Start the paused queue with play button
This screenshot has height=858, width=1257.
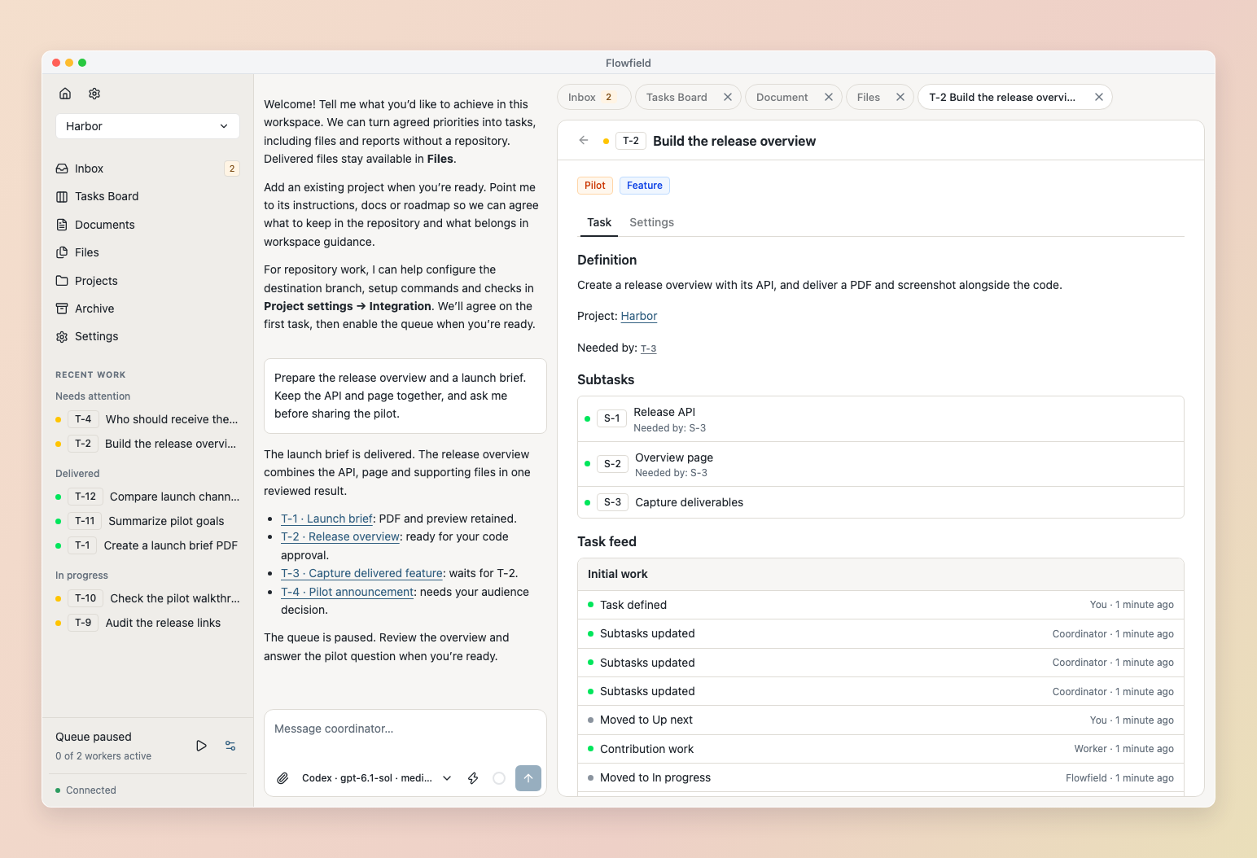(201, 746)
